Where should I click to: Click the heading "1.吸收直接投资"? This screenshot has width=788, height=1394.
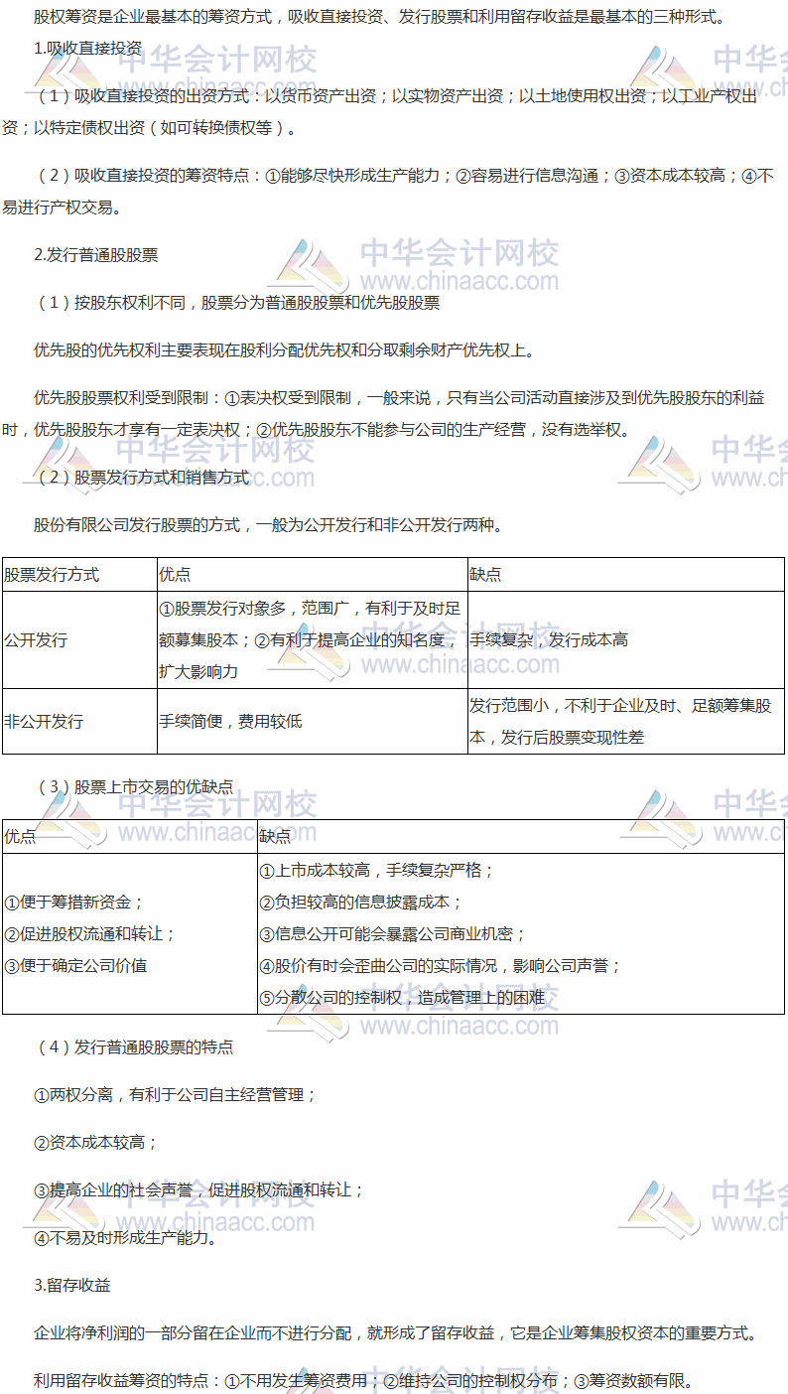click(x=87, y=48)
